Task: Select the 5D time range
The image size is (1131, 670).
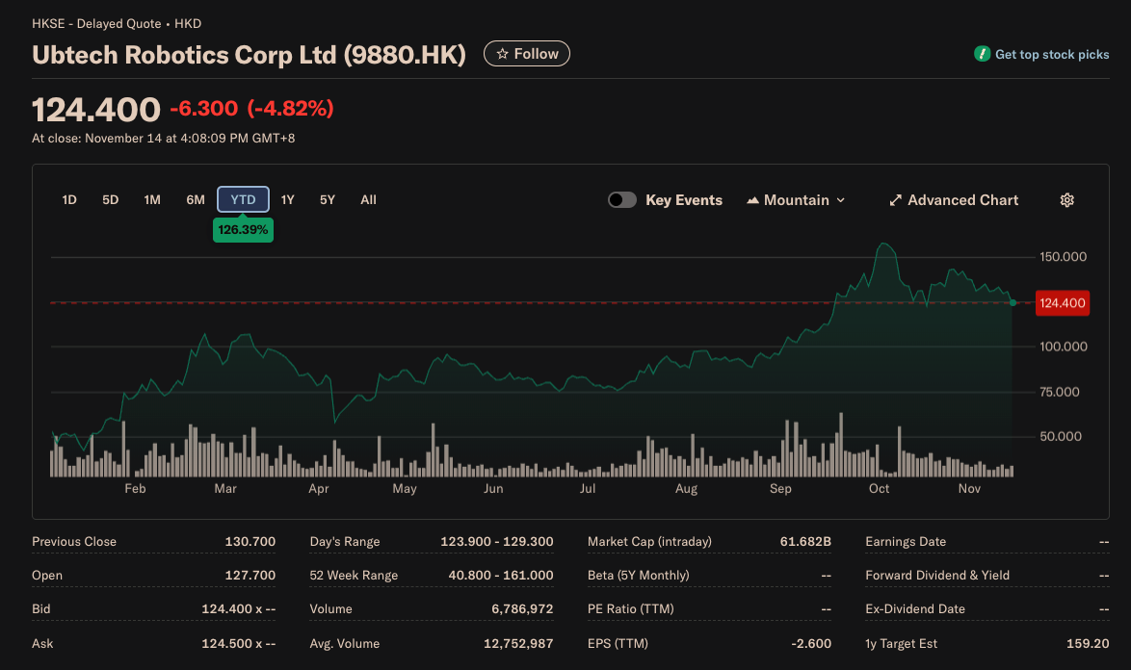Action: [111, 200]
